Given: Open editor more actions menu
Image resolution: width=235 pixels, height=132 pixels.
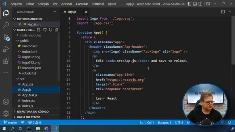Looking at the screenshot, I should [x=229, y=12].
